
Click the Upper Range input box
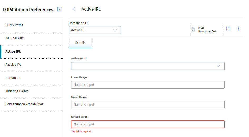tap(148, 105)
